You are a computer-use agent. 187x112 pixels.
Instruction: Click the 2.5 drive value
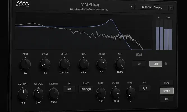45,73
